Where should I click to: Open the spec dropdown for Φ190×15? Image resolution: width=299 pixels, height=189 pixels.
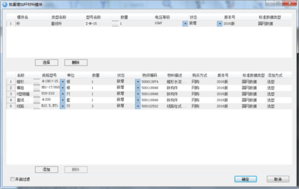(63, 82)
